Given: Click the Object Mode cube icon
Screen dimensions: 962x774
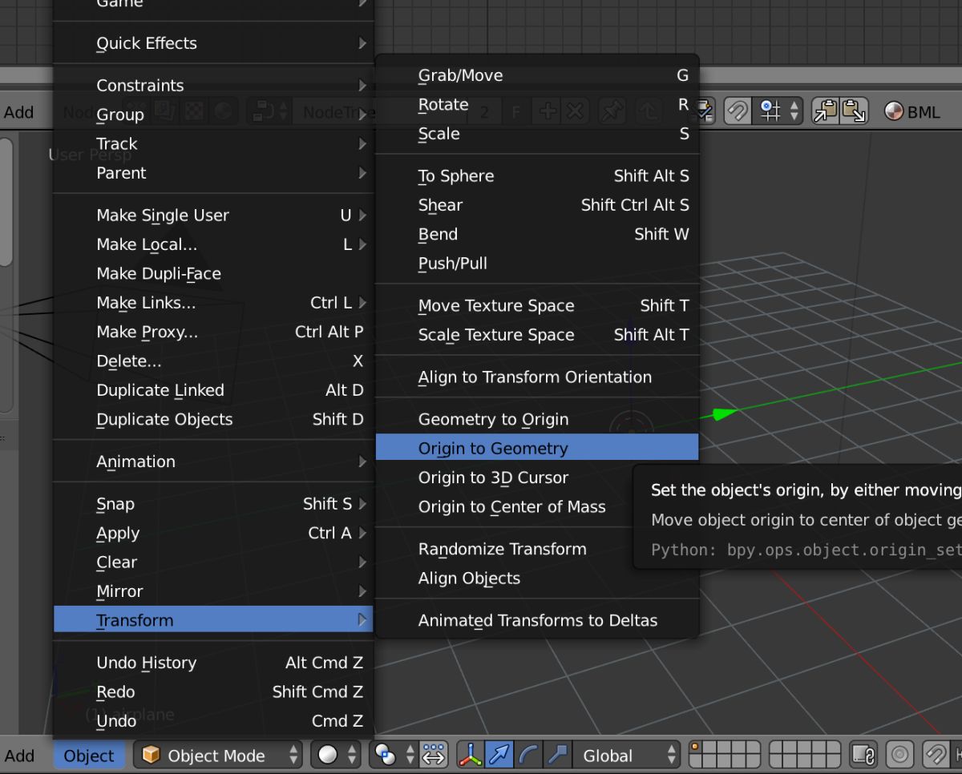Looking at the screenshot, I should pos(151,756).
